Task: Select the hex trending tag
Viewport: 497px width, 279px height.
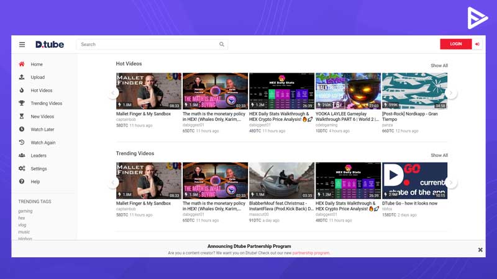Action: [x=21, y=218]
